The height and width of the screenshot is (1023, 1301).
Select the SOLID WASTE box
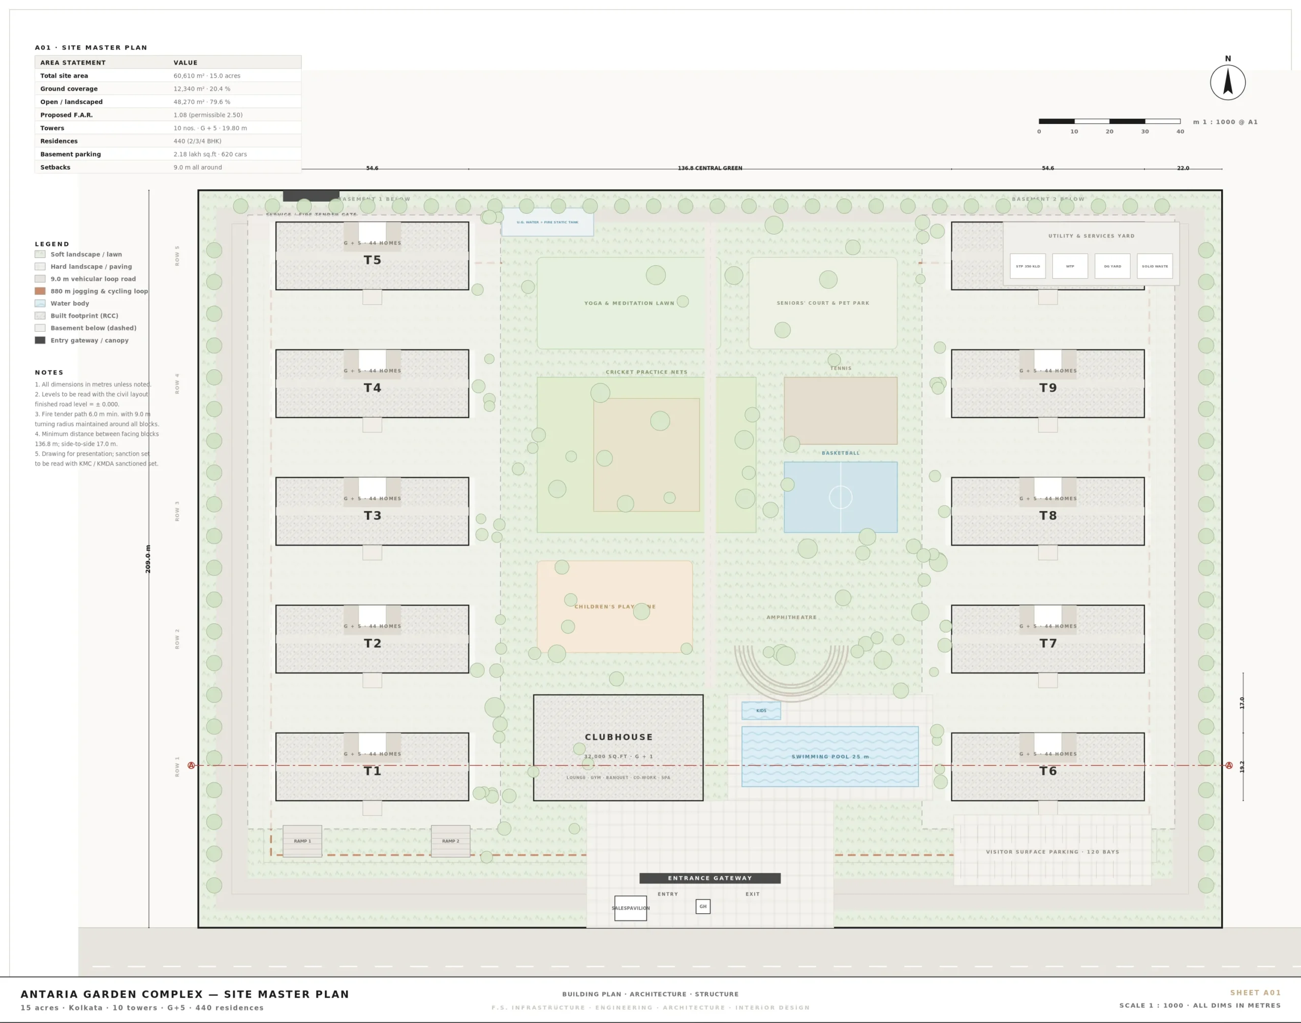click(1155, 266)
